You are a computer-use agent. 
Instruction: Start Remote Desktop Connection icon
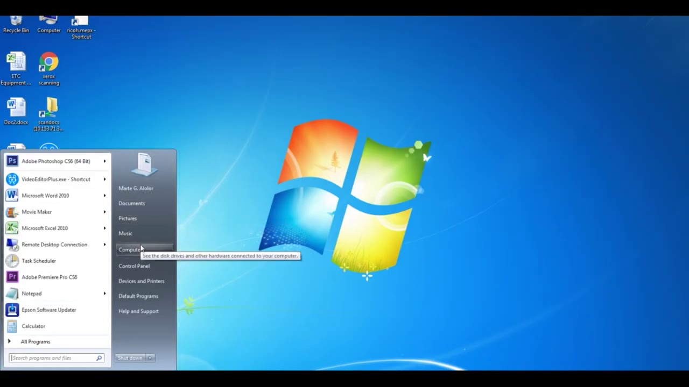[12, 245]
